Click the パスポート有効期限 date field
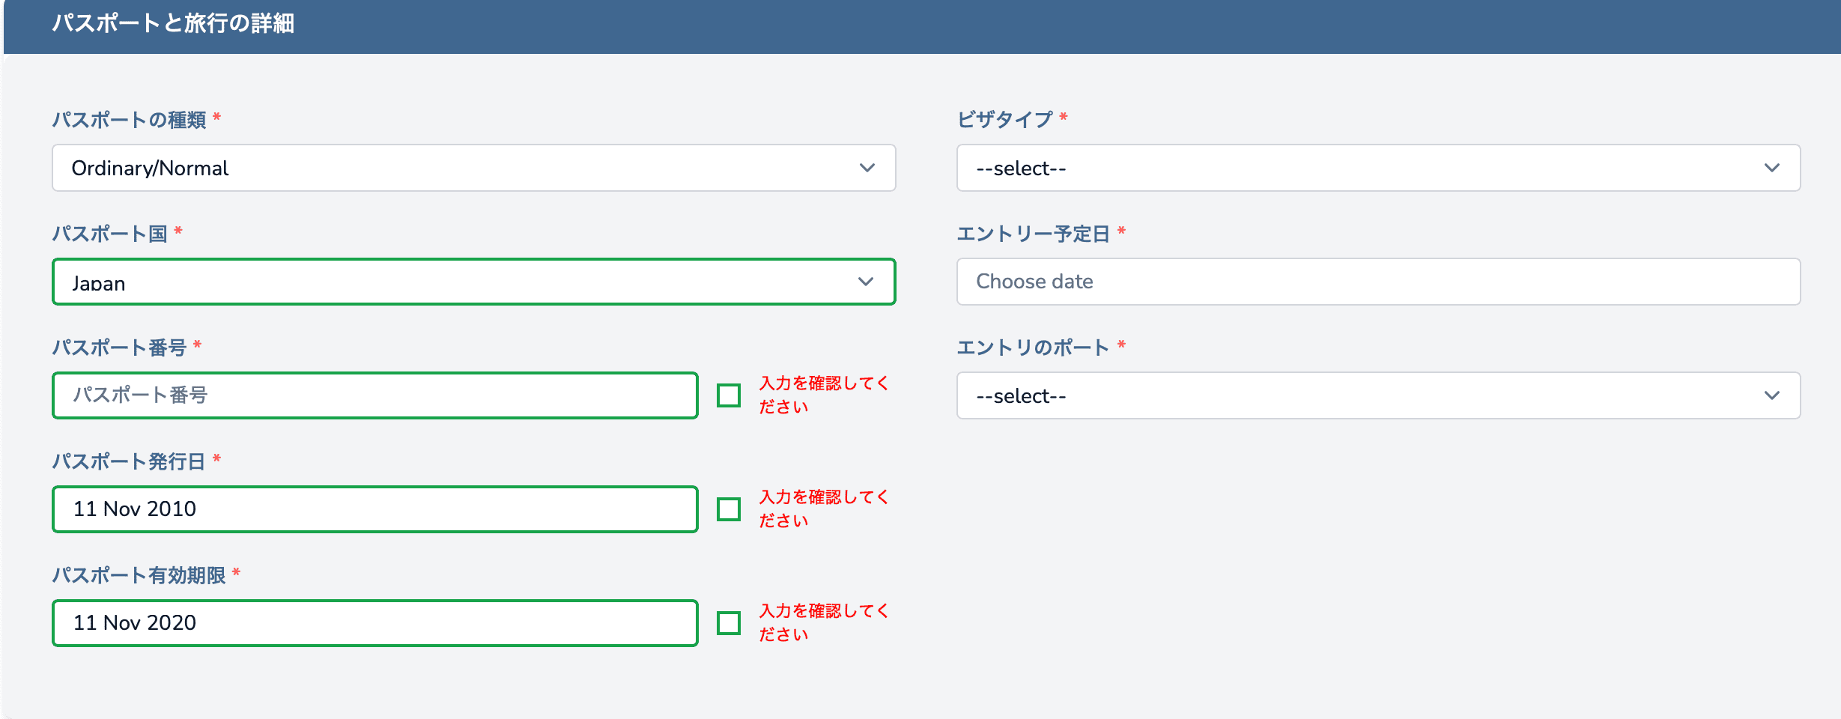This screenshot has width=1841, height=719. pyautogui.click(x=374, y=623)
